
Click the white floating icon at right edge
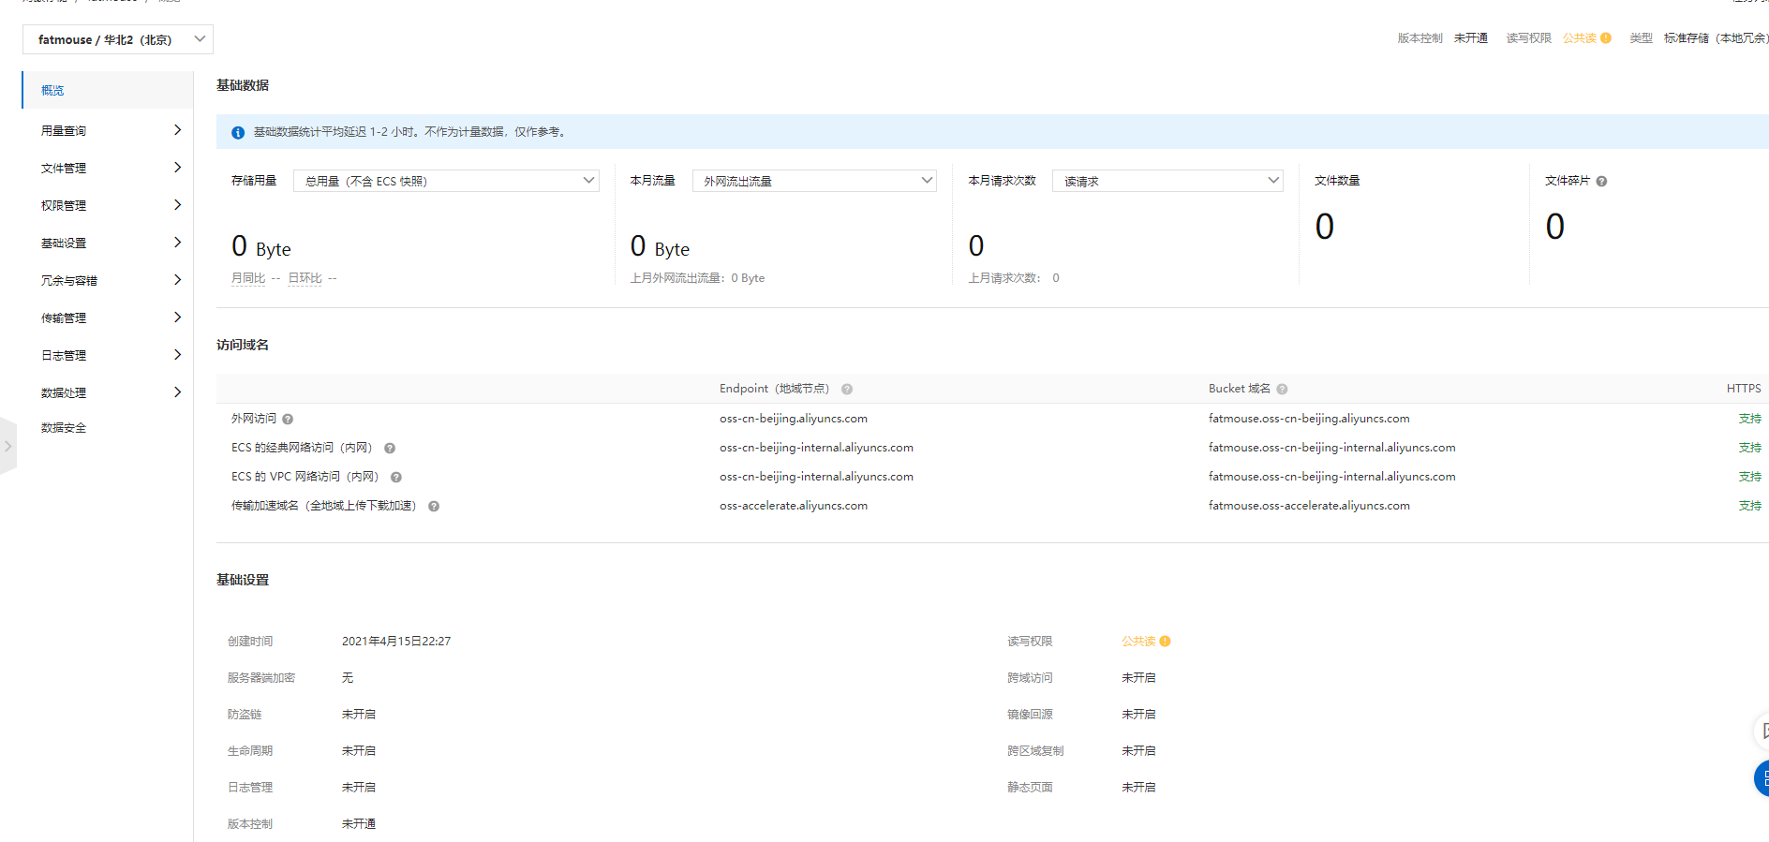(x=1762, y=731)
